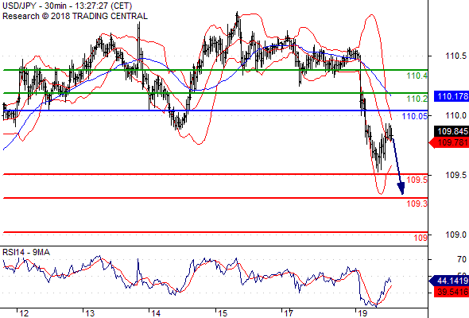Image resolution: width=469 pixels, height=318 pixels.
Task: Click the Research 2018 TRADING CENTRAL text
Action: pos(75,16)
